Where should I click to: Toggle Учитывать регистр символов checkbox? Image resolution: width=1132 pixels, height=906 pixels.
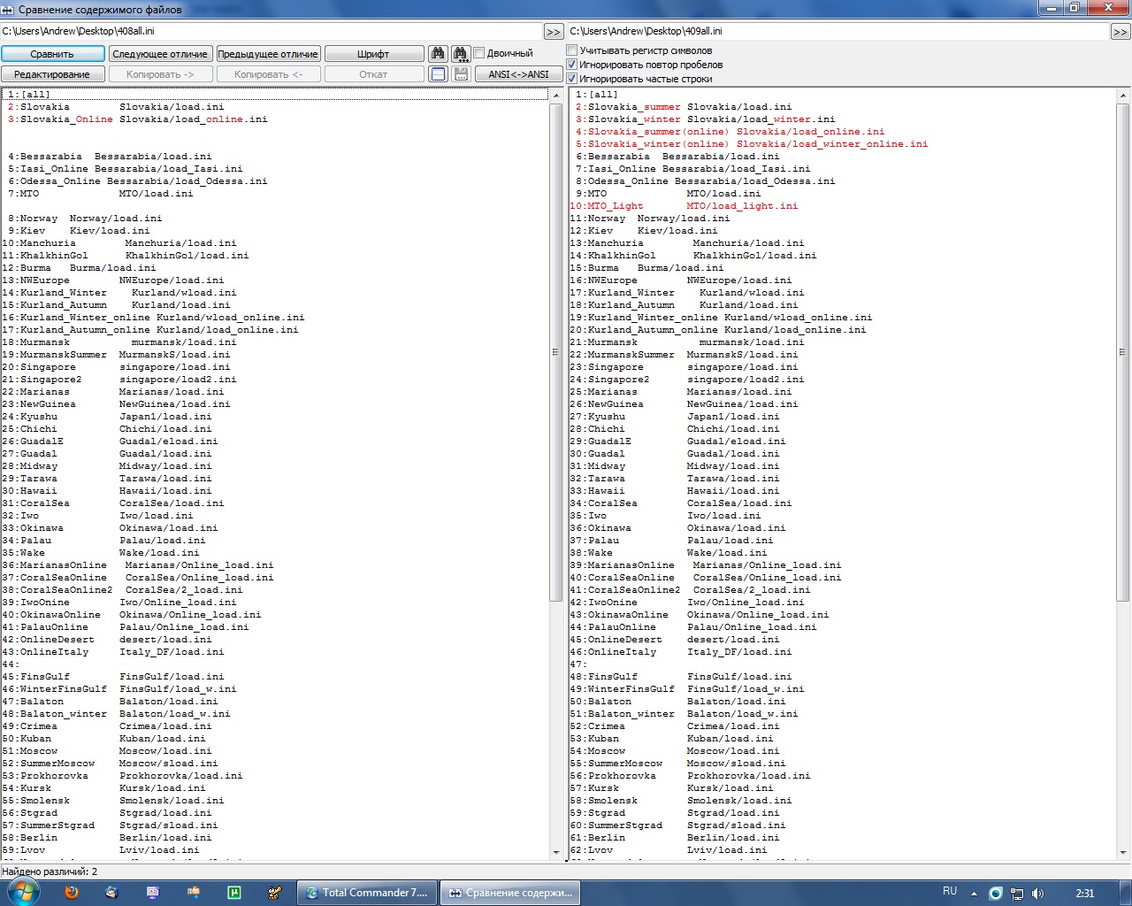572,50
